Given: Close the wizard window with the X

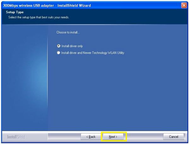Looking at the screenshot, I should [184, 5].
